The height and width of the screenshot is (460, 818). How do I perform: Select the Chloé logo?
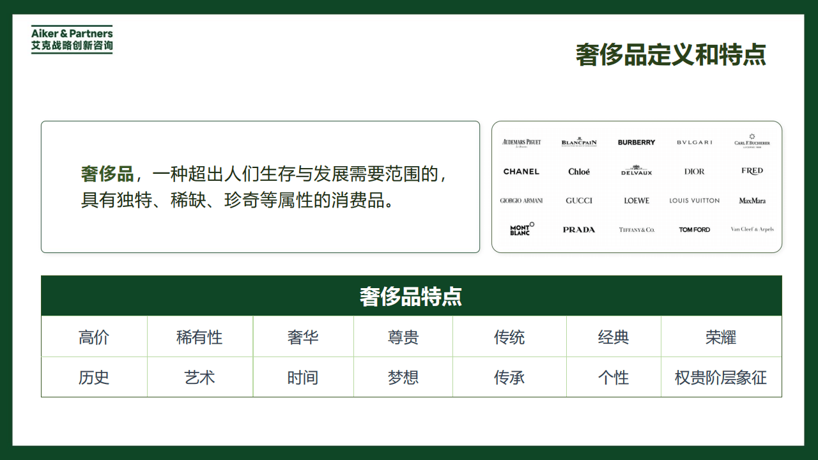[x=579, y=171]
